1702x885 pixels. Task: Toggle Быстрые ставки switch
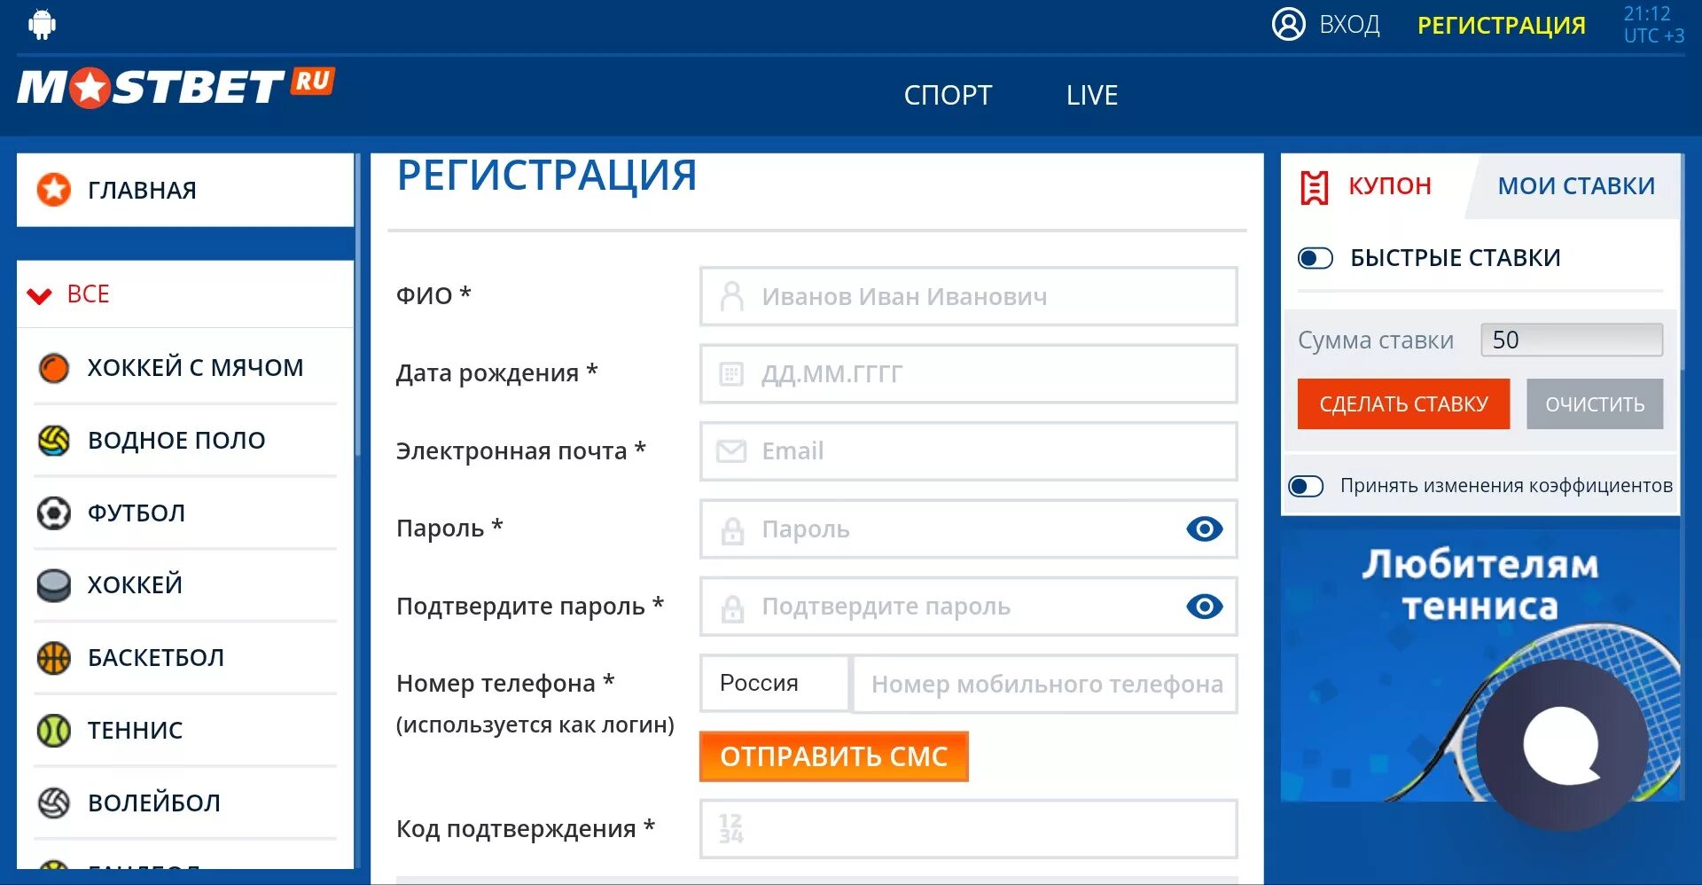pyautogui.click(x=1315, y=258)
